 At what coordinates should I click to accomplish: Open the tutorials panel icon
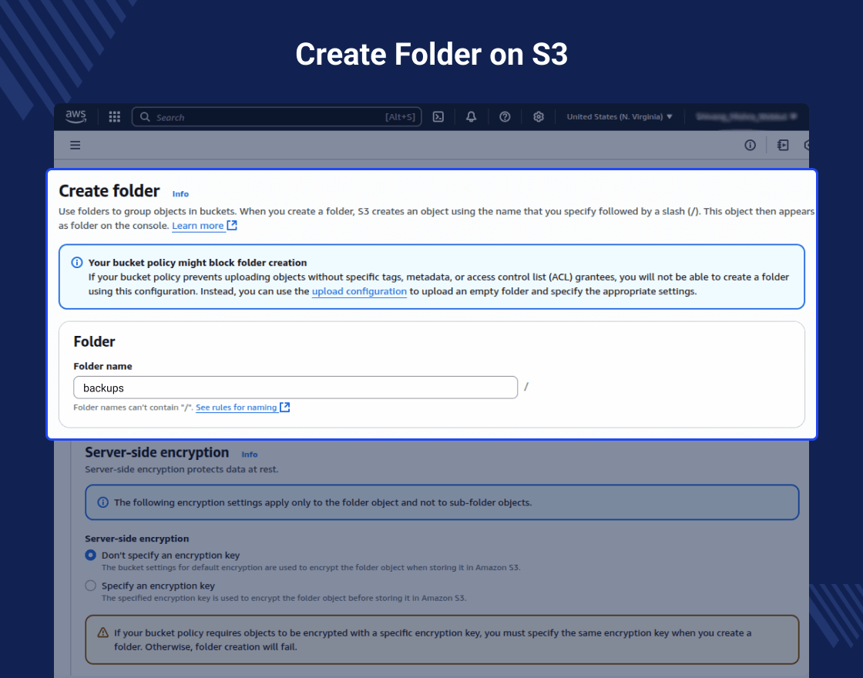pos(783,146)
